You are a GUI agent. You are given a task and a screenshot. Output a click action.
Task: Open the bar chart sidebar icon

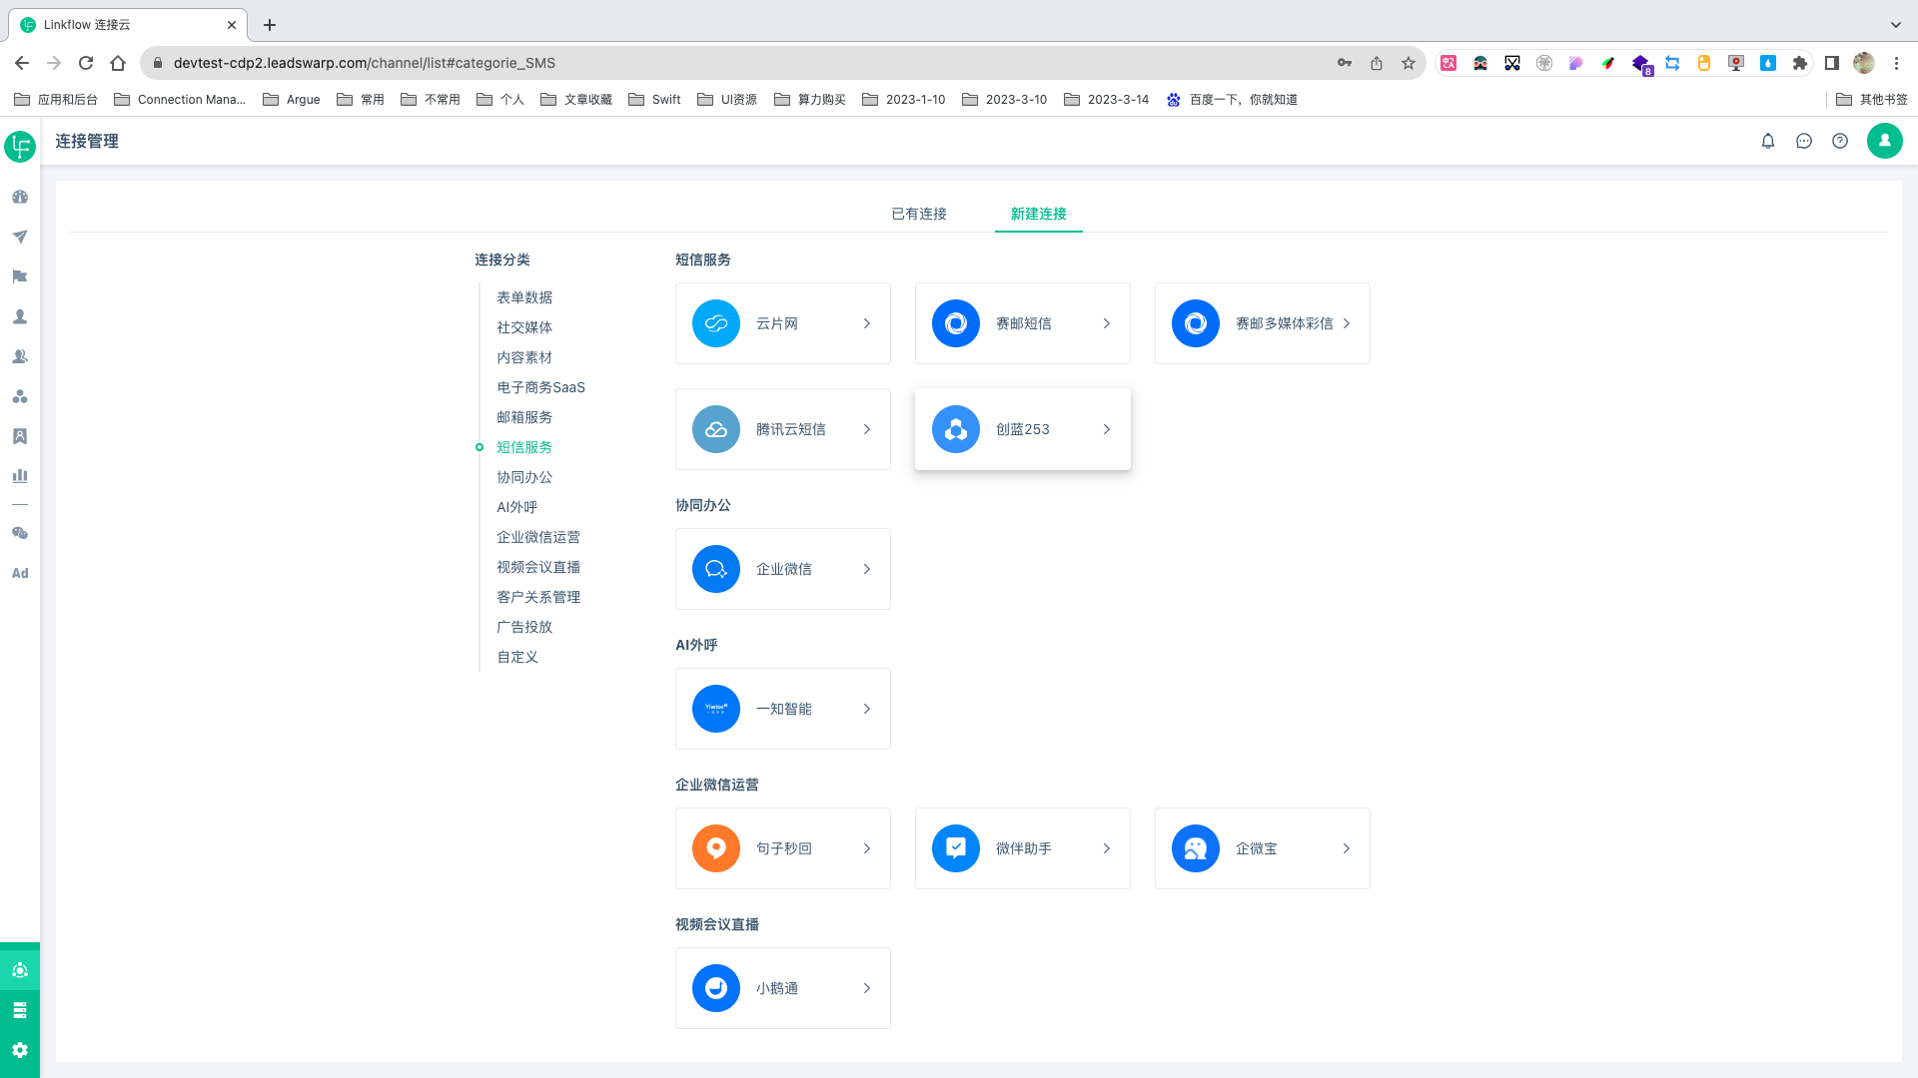[x=20, y=476]
